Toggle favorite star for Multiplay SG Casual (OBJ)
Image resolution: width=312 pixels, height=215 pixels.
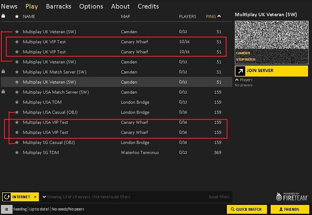point(17,142)
